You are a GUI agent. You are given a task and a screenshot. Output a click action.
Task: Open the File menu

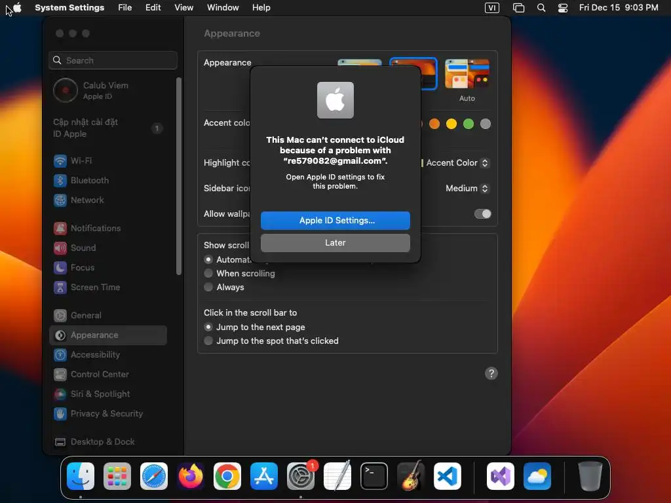125,8
